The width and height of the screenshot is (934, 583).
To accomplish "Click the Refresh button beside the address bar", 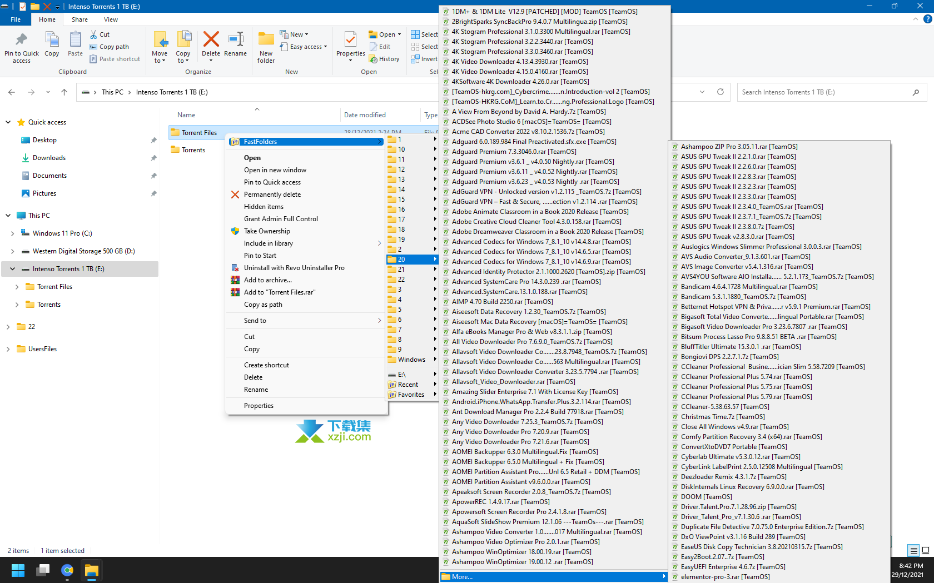I will pos(721,92).
